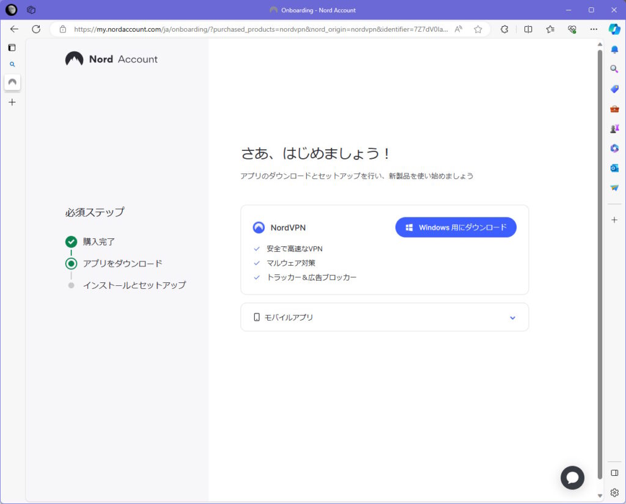Open the sidebar paper plane icon
The width and height of the screenshot is (626, 504).
click(614, 188)
